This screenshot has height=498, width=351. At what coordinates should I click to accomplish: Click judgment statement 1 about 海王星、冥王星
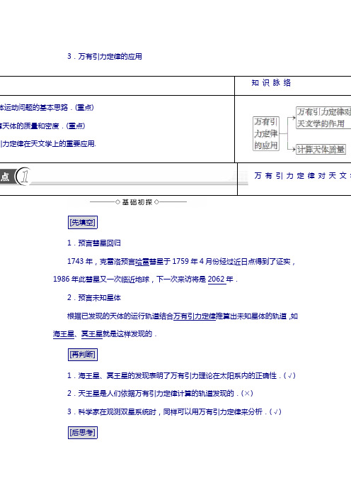[182, 376]
